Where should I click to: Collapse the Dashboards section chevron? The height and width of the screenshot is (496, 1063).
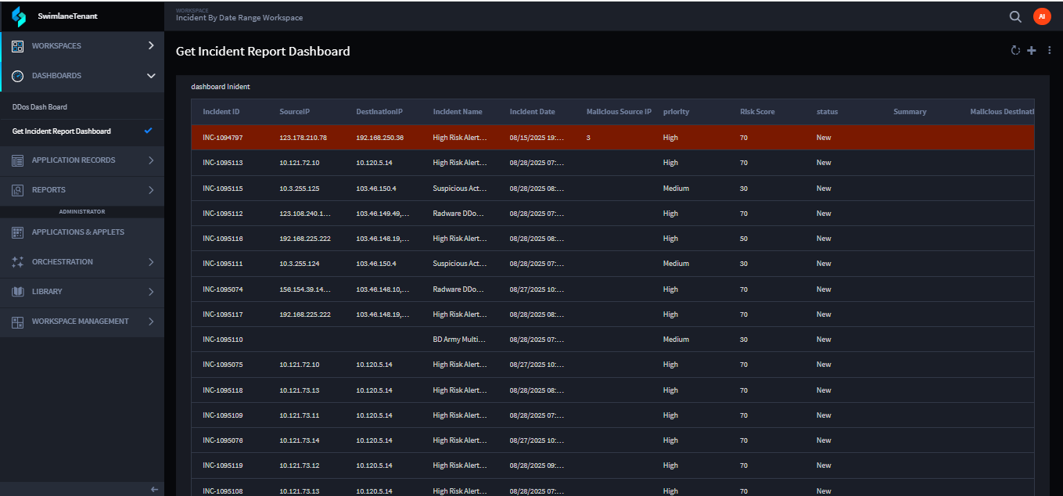pyautogui.click(x=151, y=76)
